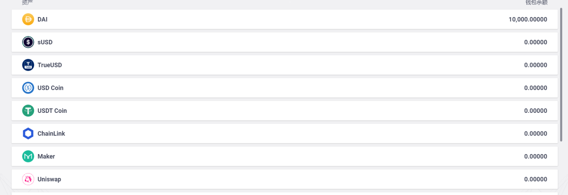Click the DAI wallet balance 10,000.00000
Image resolution: width=568 pixels, height=195 pixels.
click(x=528, y=19)
